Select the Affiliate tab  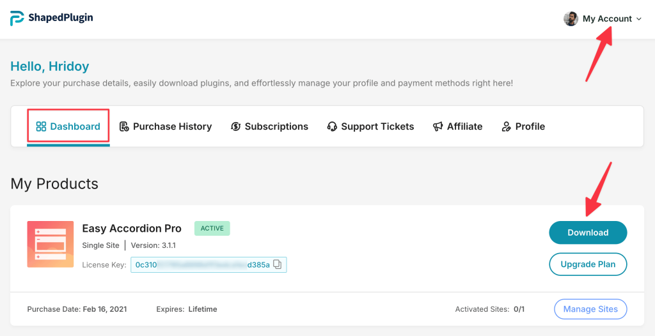[457, 126]
